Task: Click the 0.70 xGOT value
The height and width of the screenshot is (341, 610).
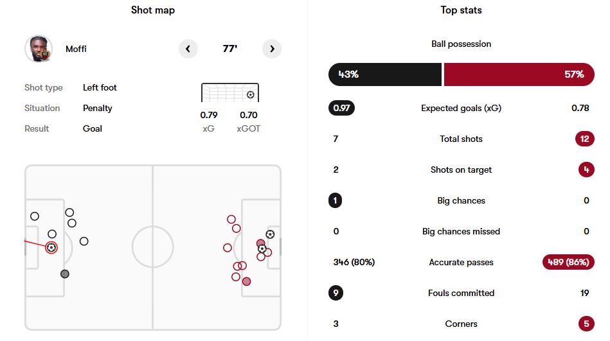Action: click(248, 116)
